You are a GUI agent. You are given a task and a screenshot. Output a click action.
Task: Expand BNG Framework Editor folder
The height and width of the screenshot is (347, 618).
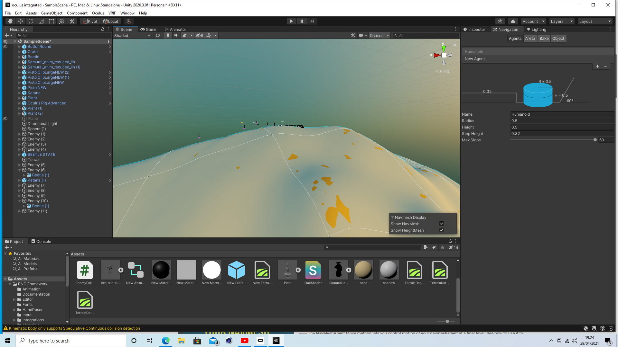click(14, 299)
